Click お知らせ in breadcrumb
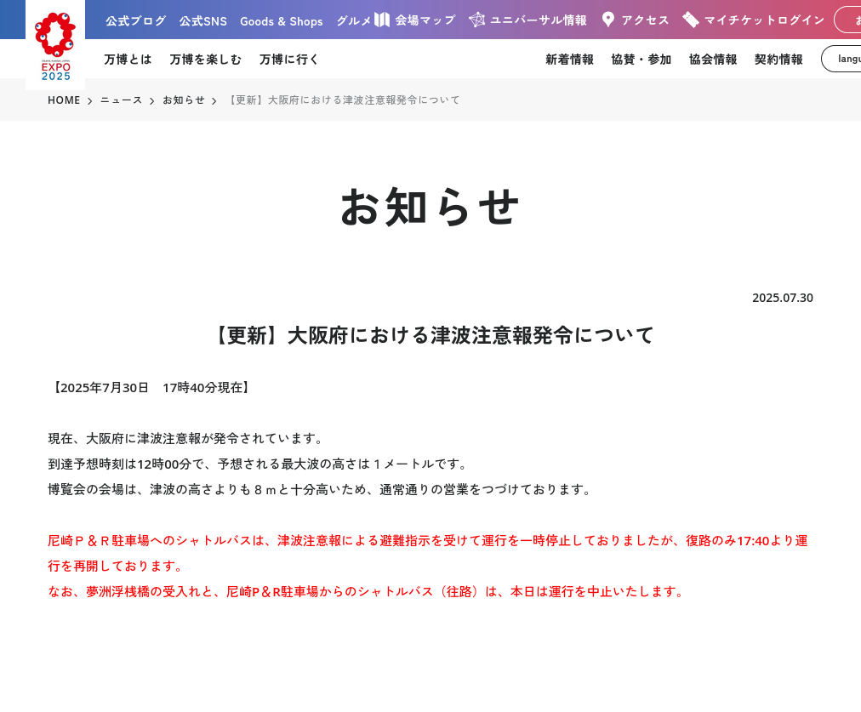 pyautogui.click(x=184, y=100)
